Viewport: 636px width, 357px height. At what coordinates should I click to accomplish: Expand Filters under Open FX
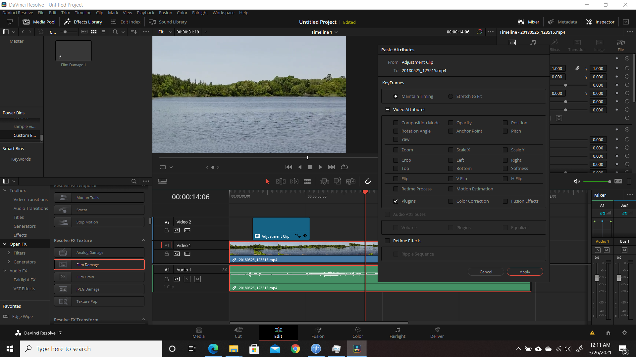pyautogui.click(x=9, y=253)
